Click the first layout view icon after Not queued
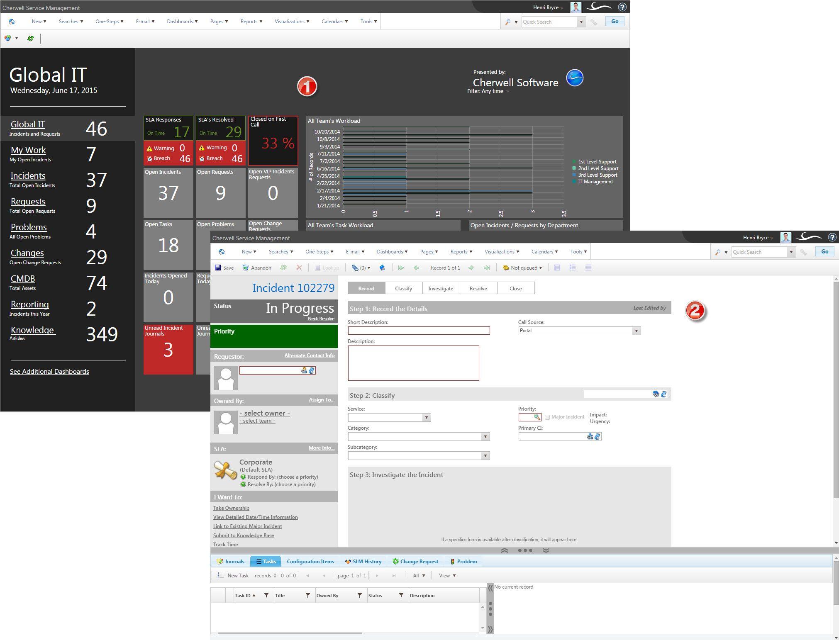Image resolution: width=839 pixels, height=640 pixels. (557, 268)
